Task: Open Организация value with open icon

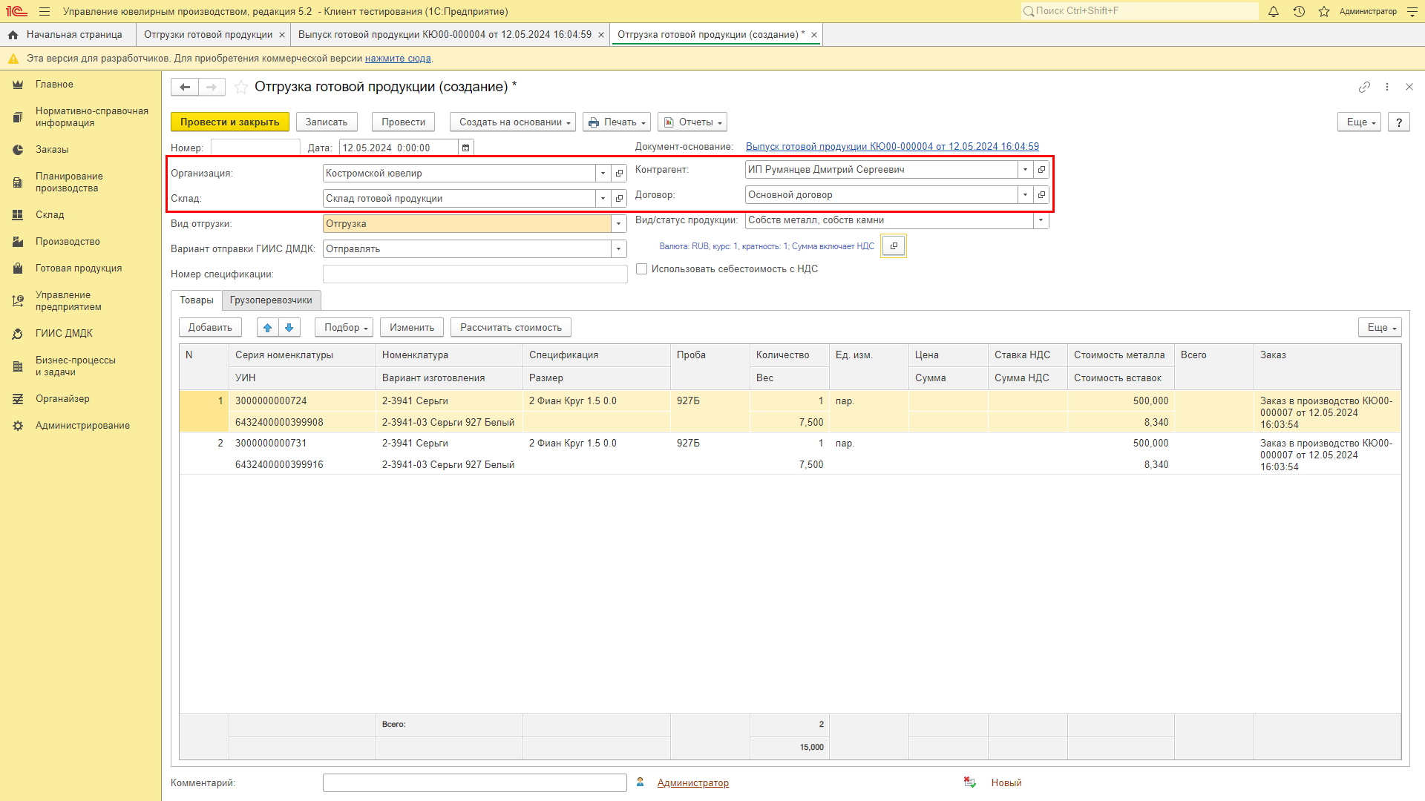Action: [619, 174]
